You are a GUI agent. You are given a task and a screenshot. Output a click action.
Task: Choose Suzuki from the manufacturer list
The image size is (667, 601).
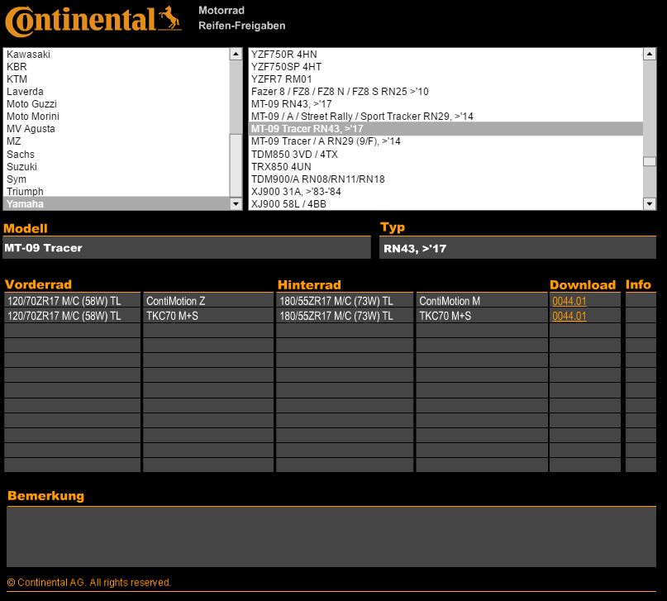[x=21, y=166]
